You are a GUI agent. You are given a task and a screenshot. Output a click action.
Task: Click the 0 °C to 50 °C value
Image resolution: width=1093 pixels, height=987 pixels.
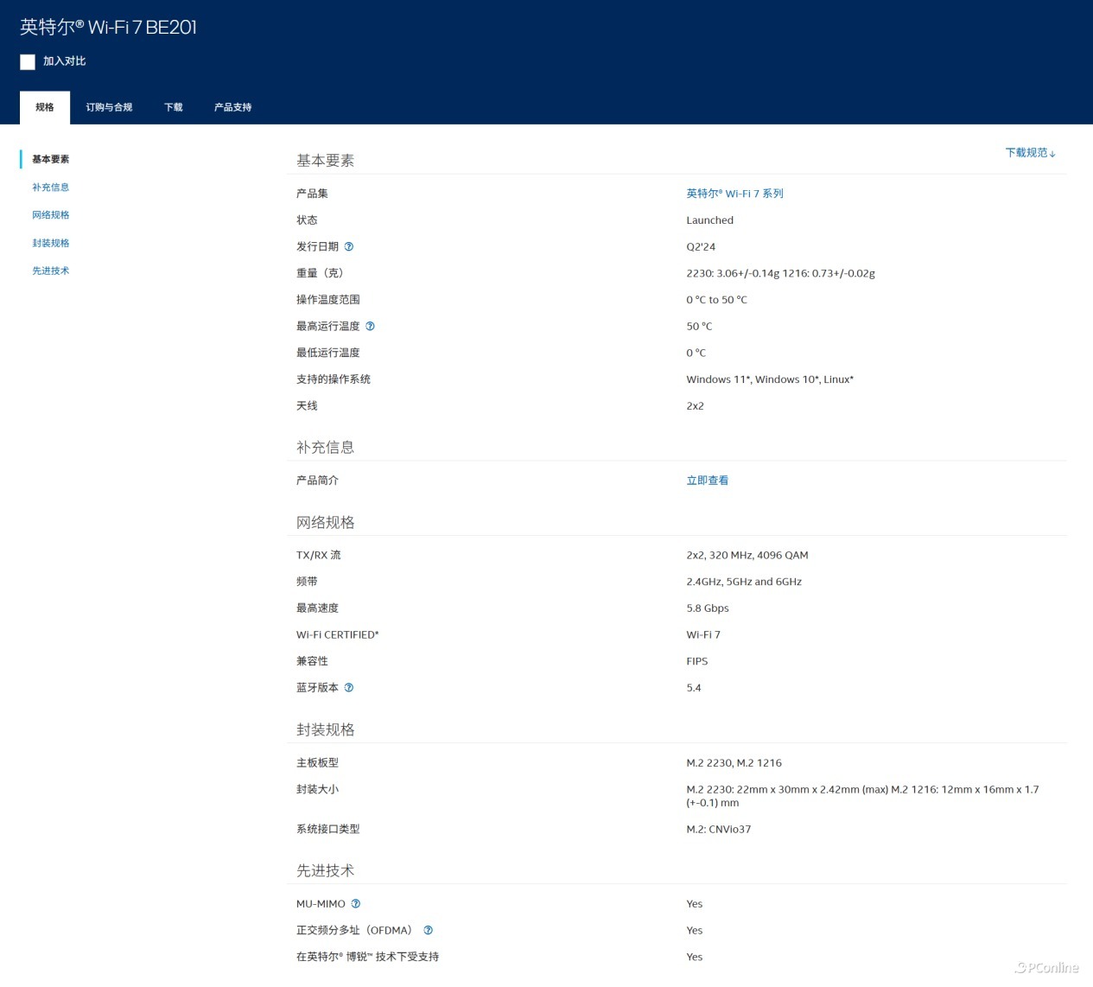717,300
